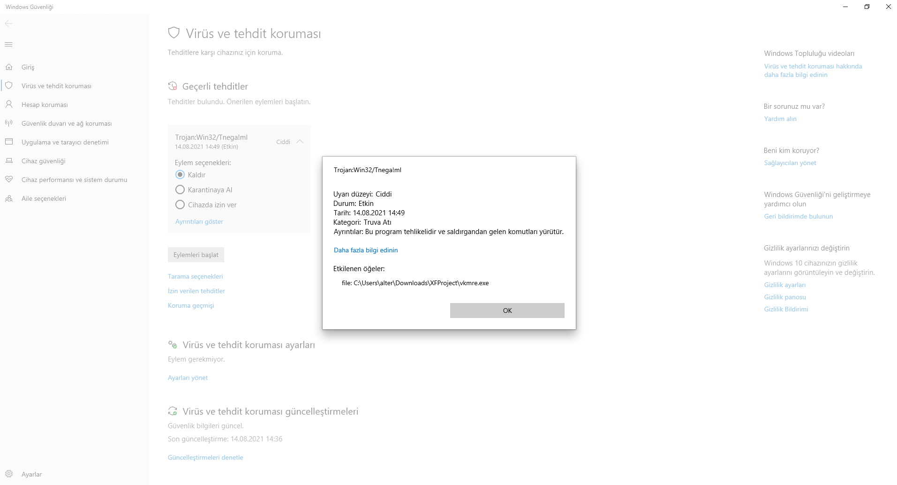This screenshot has width=897, height=485.
Task: Open the Daha fazla bilgi edinin link
Action: [366, 250]
